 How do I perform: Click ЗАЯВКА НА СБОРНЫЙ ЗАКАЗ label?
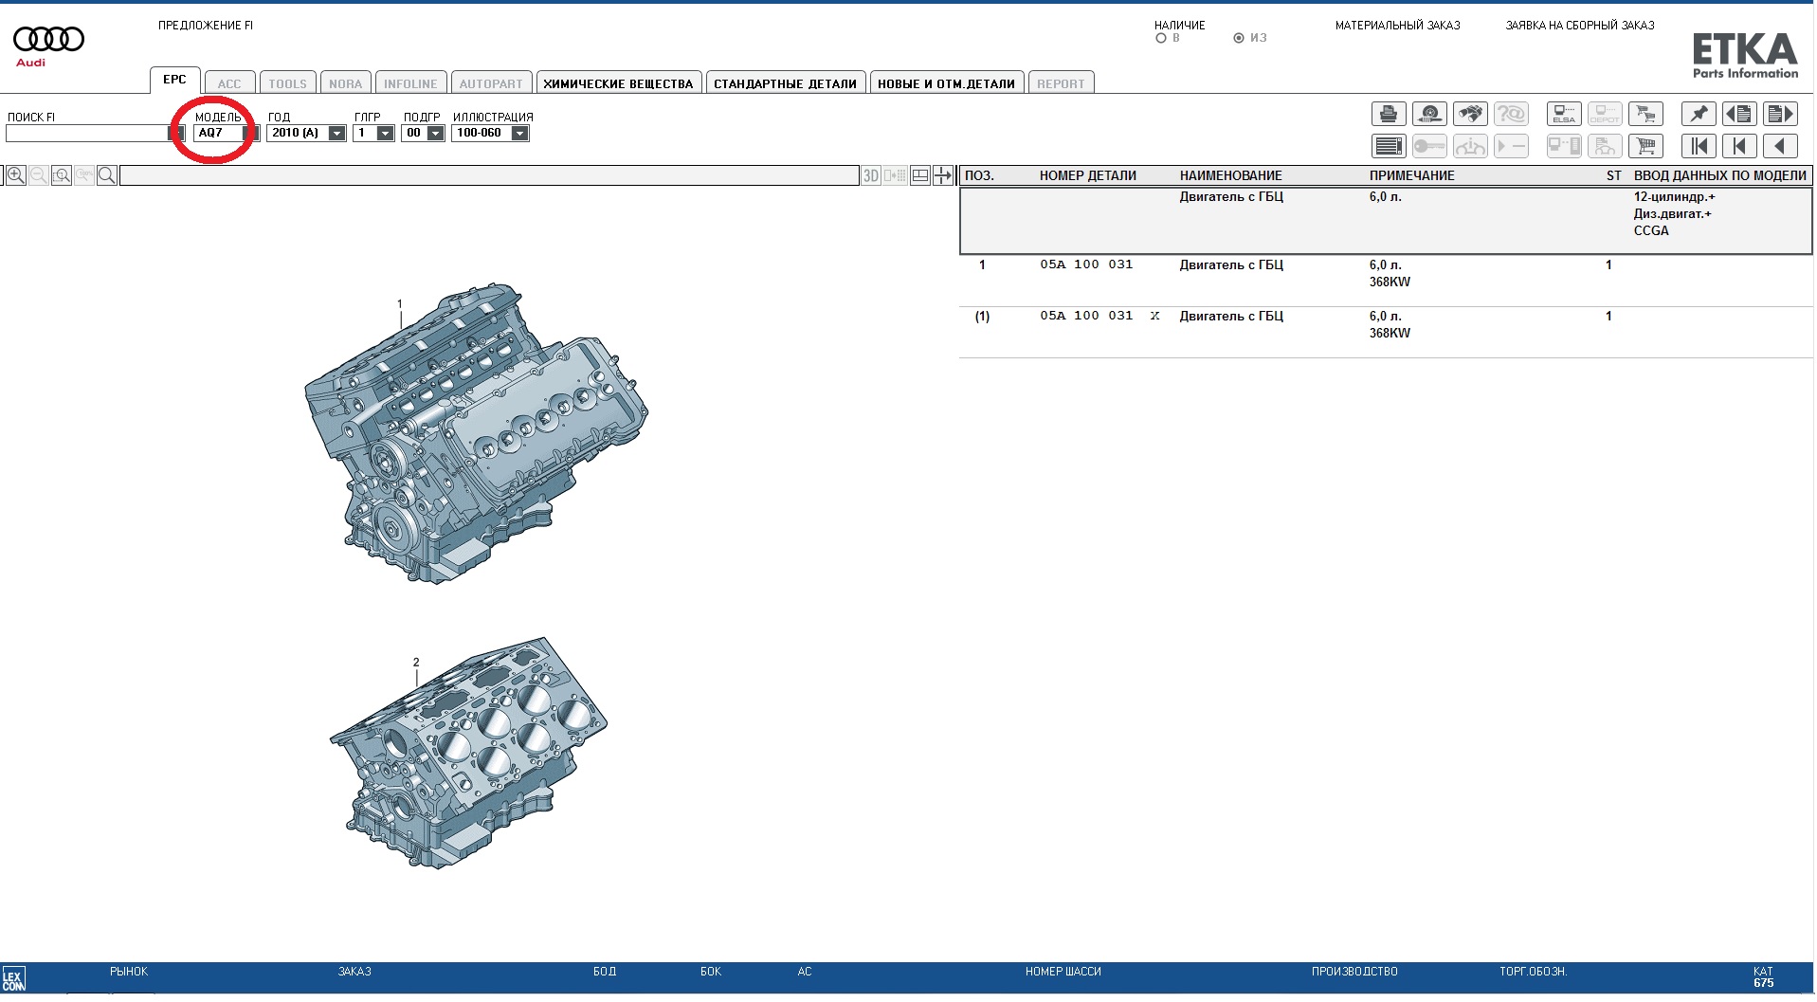click(x=1580, y=26)
